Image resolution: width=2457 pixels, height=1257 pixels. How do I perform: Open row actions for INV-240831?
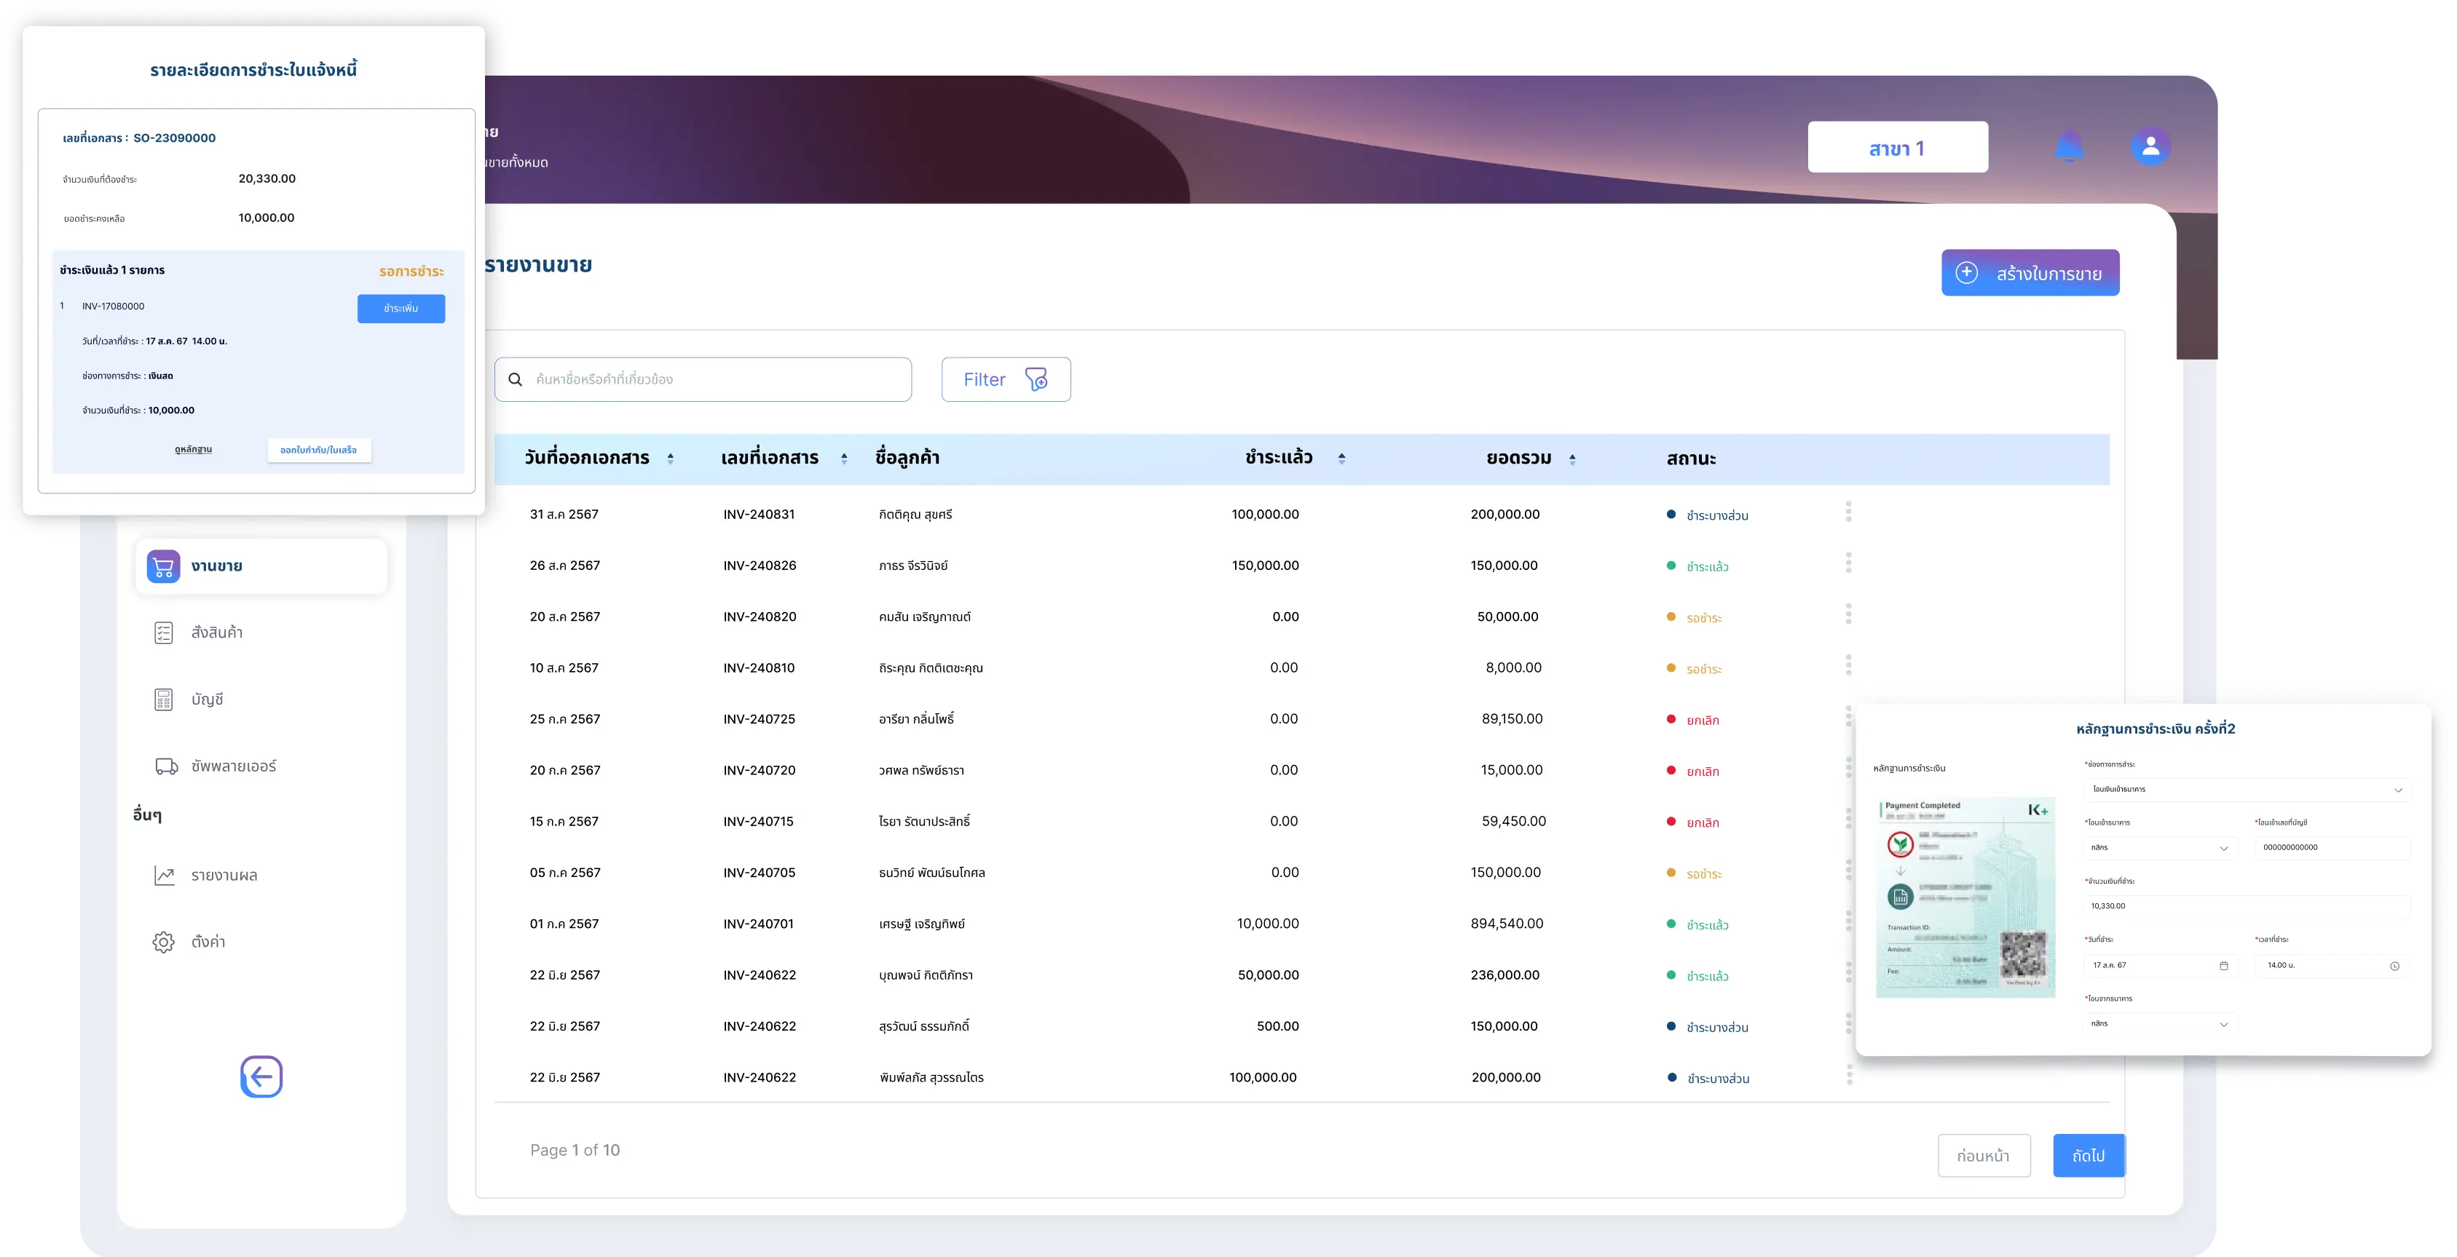(1848, 512)
